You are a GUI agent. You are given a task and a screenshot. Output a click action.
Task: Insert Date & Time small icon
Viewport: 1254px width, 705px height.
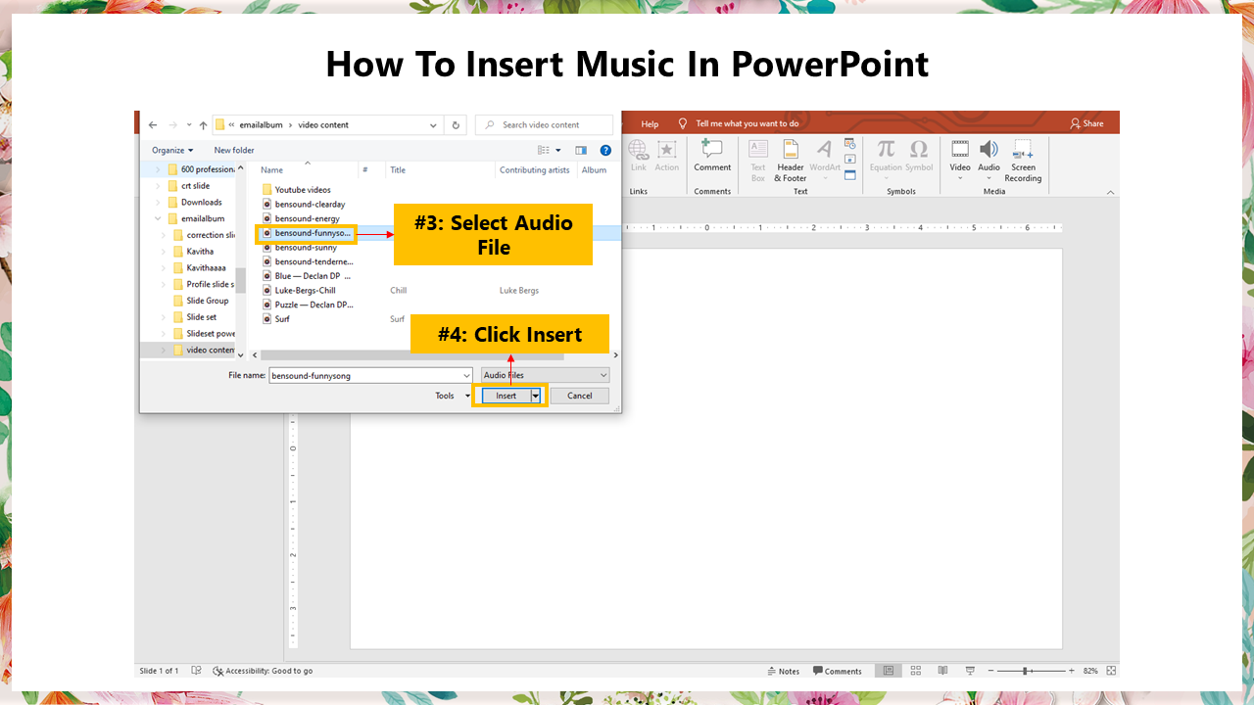[849, 144]
